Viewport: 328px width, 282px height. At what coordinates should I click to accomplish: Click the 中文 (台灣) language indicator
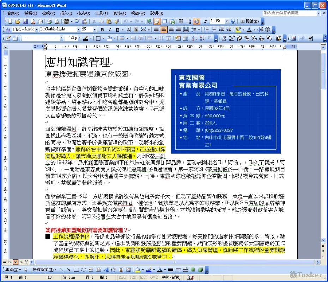(171, 277)
